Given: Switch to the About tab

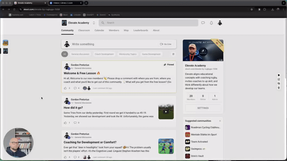Looking at the screenshot, I should pos(156,30).
